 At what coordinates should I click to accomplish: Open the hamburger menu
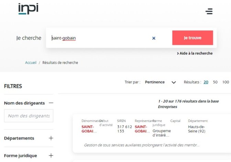tap(209, 11)
